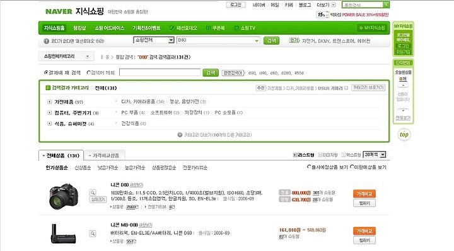The height and width of the screenshot is (251, 454).
Task: Open the PC 부품 (4) subcategory
Action: coord(133,113)
